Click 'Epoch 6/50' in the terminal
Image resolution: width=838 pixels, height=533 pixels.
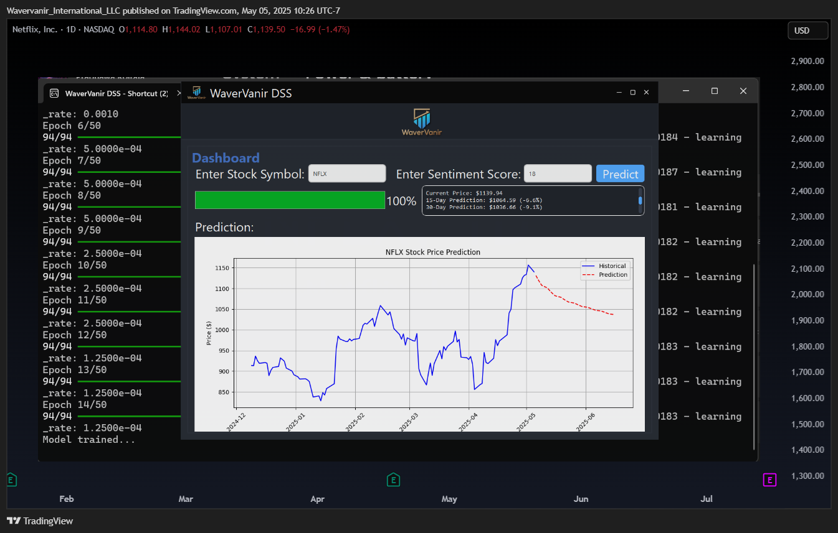pos(72,126)
